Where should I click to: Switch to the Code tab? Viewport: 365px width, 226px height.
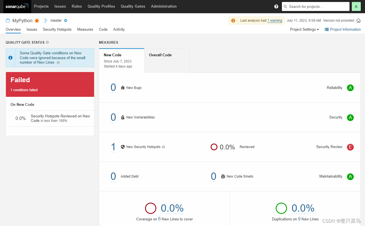[103, 29]
